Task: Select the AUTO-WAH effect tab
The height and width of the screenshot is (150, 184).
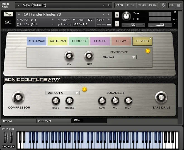Action: [x=37, y=41]
